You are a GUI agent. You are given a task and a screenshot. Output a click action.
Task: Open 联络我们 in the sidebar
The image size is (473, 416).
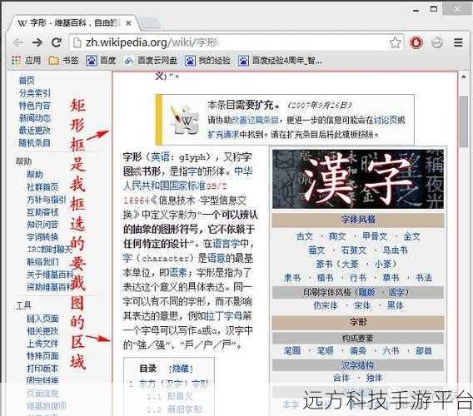(x=42, y=262)
